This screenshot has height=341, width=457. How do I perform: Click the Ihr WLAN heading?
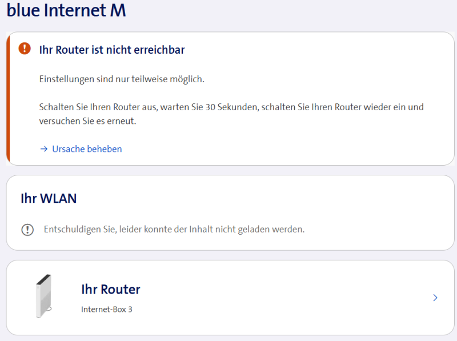tap(49, 198)
